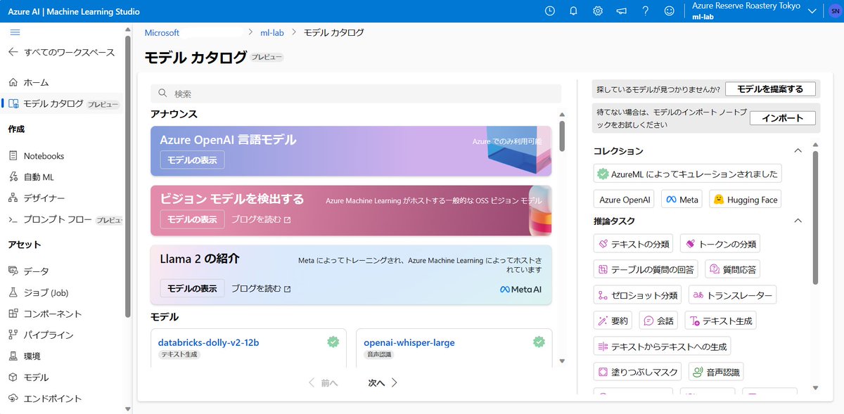Click the 検索 search input field
Screen dimensions: 844x414
coord(352,93)
